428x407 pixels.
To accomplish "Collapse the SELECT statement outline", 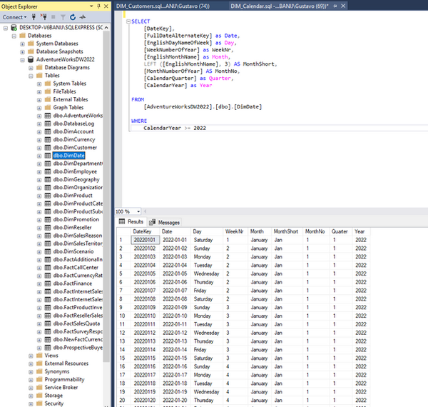I will (128, 21).
